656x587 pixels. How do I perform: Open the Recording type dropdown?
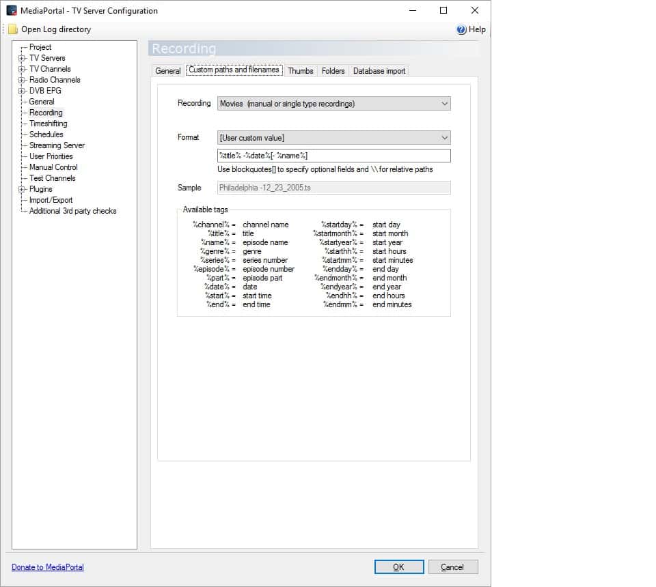point(444,104)
